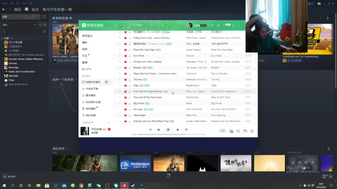Download the song Nobody Like You
Screen dimensions: 337x189
[130, 121]
